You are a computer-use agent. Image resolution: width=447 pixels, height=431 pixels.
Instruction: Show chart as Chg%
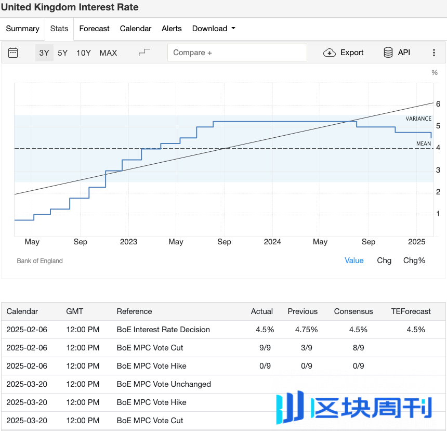coord(414,260)
